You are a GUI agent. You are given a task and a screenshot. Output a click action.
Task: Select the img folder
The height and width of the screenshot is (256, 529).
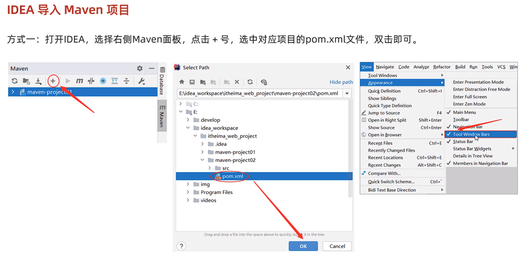click(202, 184)
